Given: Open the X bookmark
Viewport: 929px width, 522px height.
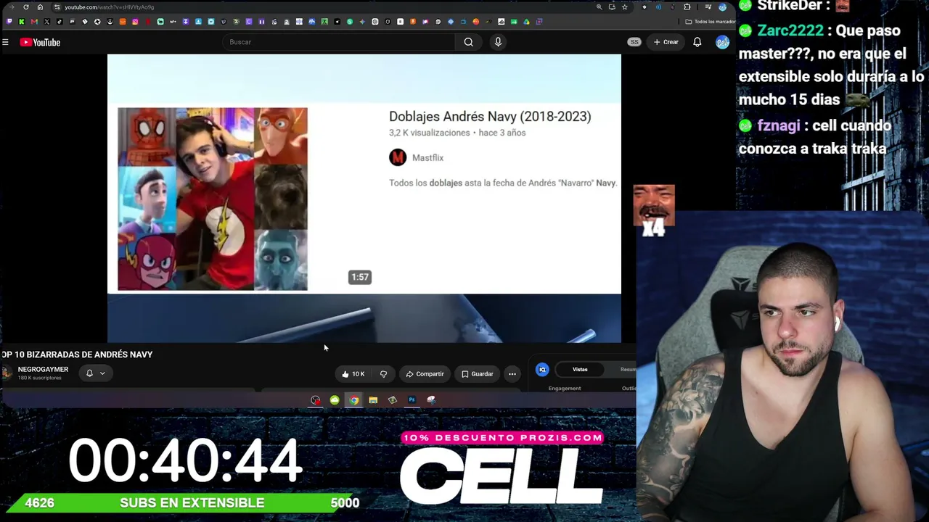Looking at the screenshot, I should click(46, 22).
